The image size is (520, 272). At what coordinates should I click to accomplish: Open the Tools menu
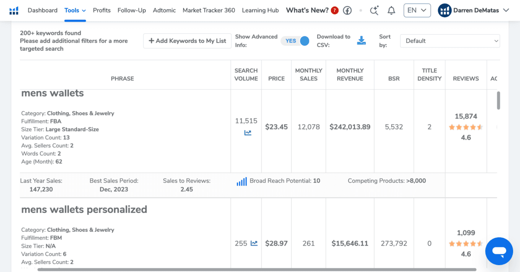75,10
